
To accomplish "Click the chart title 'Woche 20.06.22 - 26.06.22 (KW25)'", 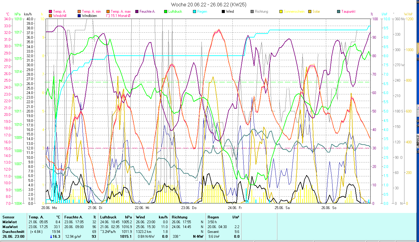I will click(209, 5).
